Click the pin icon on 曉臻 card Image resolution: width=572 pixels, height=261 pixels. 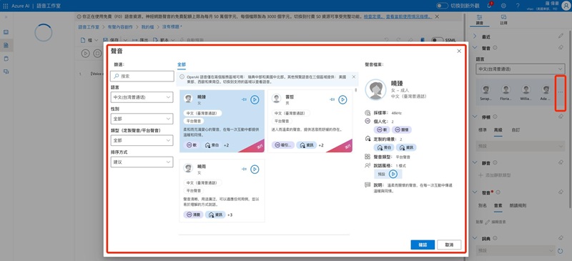[244, 99]
